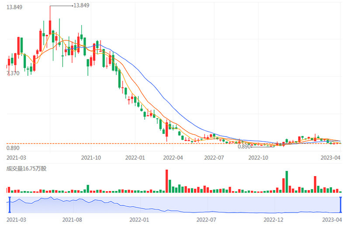The width and height of the screenshot is (349, 226).
Task: Click the tallest red volume bar
Action: [167, 181]
